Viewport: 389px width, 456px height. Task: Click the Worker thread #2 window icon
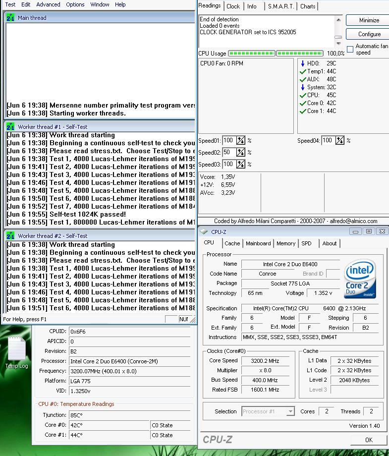tap(10, 236)
